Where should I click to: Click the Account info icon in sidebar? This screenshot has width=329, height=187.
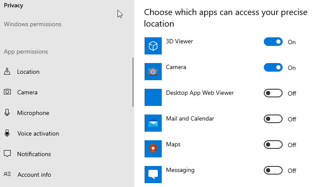[x=7, y=174]
